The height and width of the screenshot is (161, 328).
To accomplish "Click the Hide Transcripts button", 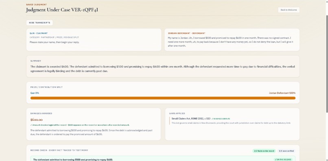I will (39, 23).
